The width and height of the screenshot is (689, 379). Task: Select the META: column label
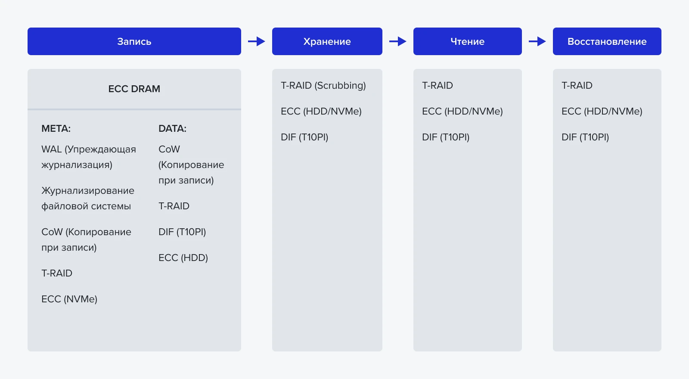pyautogui.click(x=56, y=128)
